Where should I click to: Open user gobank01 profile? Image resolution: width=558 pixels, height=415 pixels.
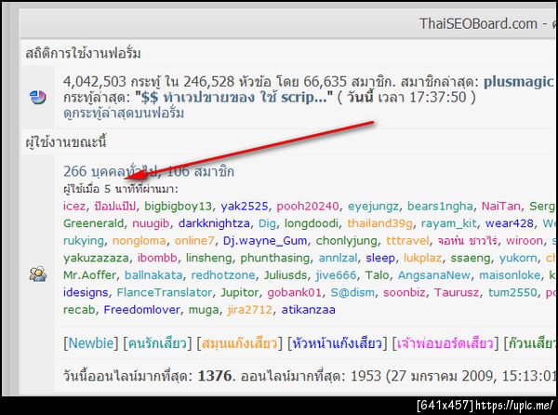(294, 292)
